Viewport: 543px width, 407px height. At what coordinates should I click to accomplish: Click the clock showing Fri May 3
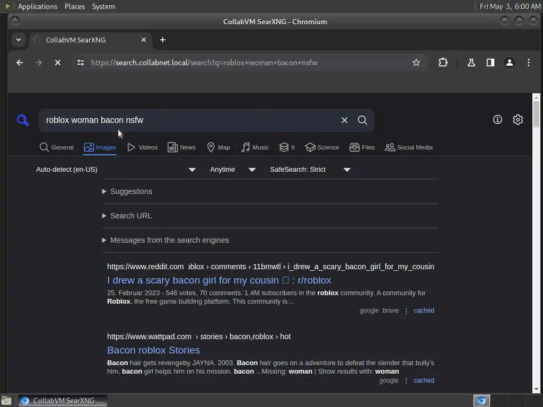coord(510,6)
